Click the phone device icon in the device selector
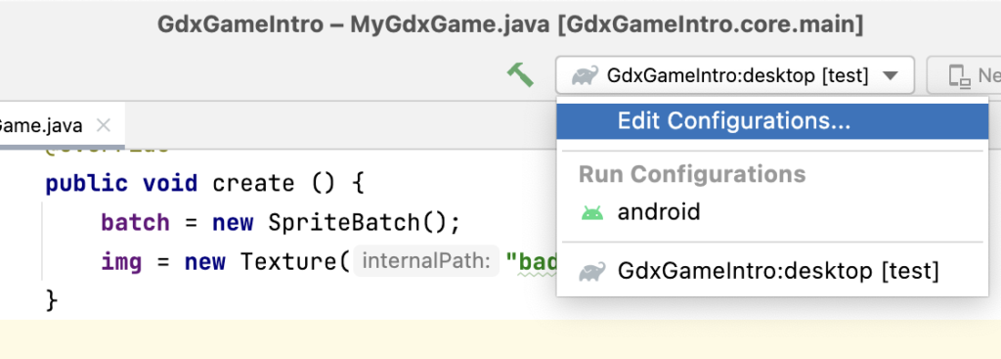Viewport: 1001px width, 359px height. pyautogui.click(x=960, y=76)
